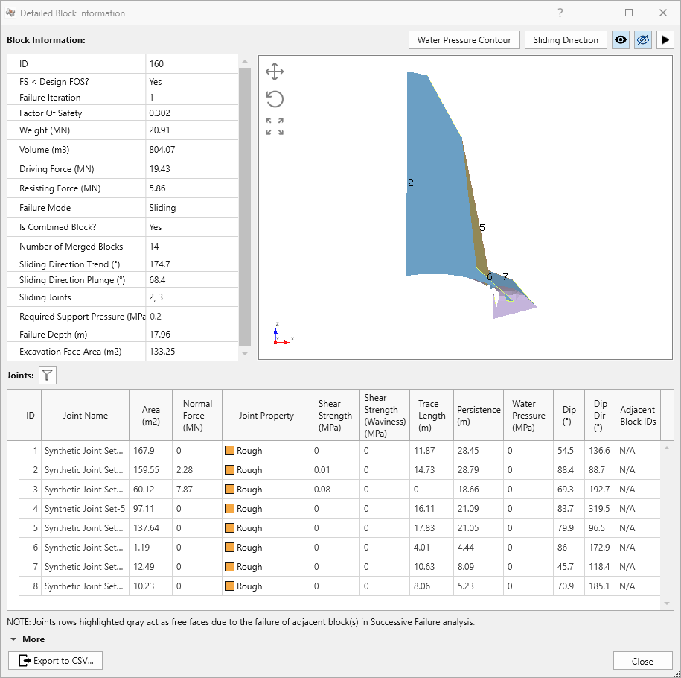
Task: Click the Number of Merged Blocks value 14
Action: click(x=154, y=247)
